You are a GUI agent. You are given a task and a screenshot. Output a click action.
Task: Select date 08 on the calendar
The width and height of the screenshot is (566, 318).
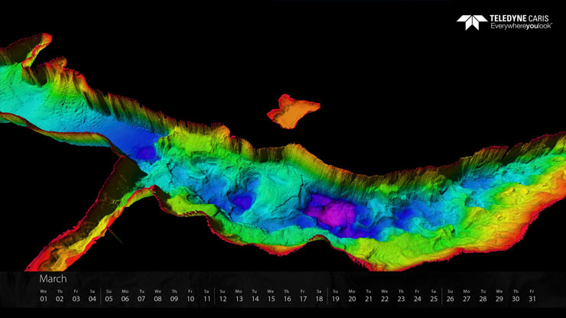click(158, 299)
